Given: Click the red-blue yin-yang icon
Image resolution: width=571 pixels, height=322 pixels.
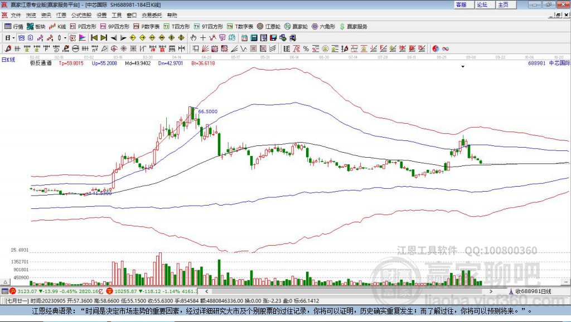Looking at the screenshot, I should [435, 48].
